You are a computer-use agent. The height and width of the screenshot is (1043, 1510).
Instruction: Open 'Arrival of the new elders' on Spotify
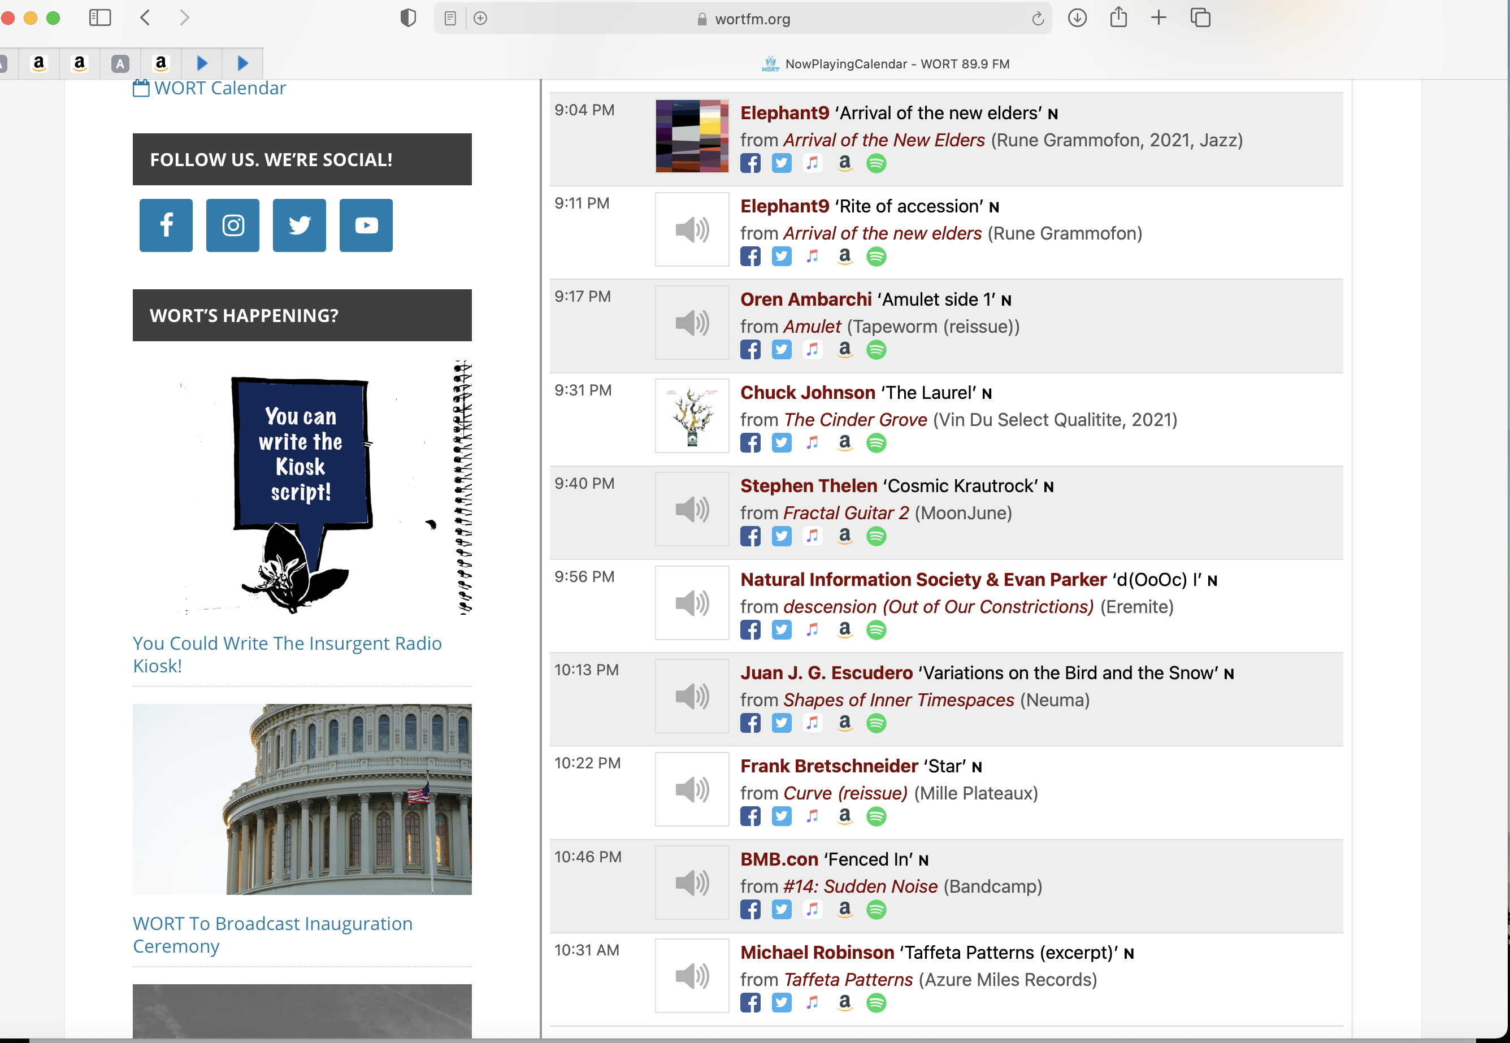click(x=877, y=163)
